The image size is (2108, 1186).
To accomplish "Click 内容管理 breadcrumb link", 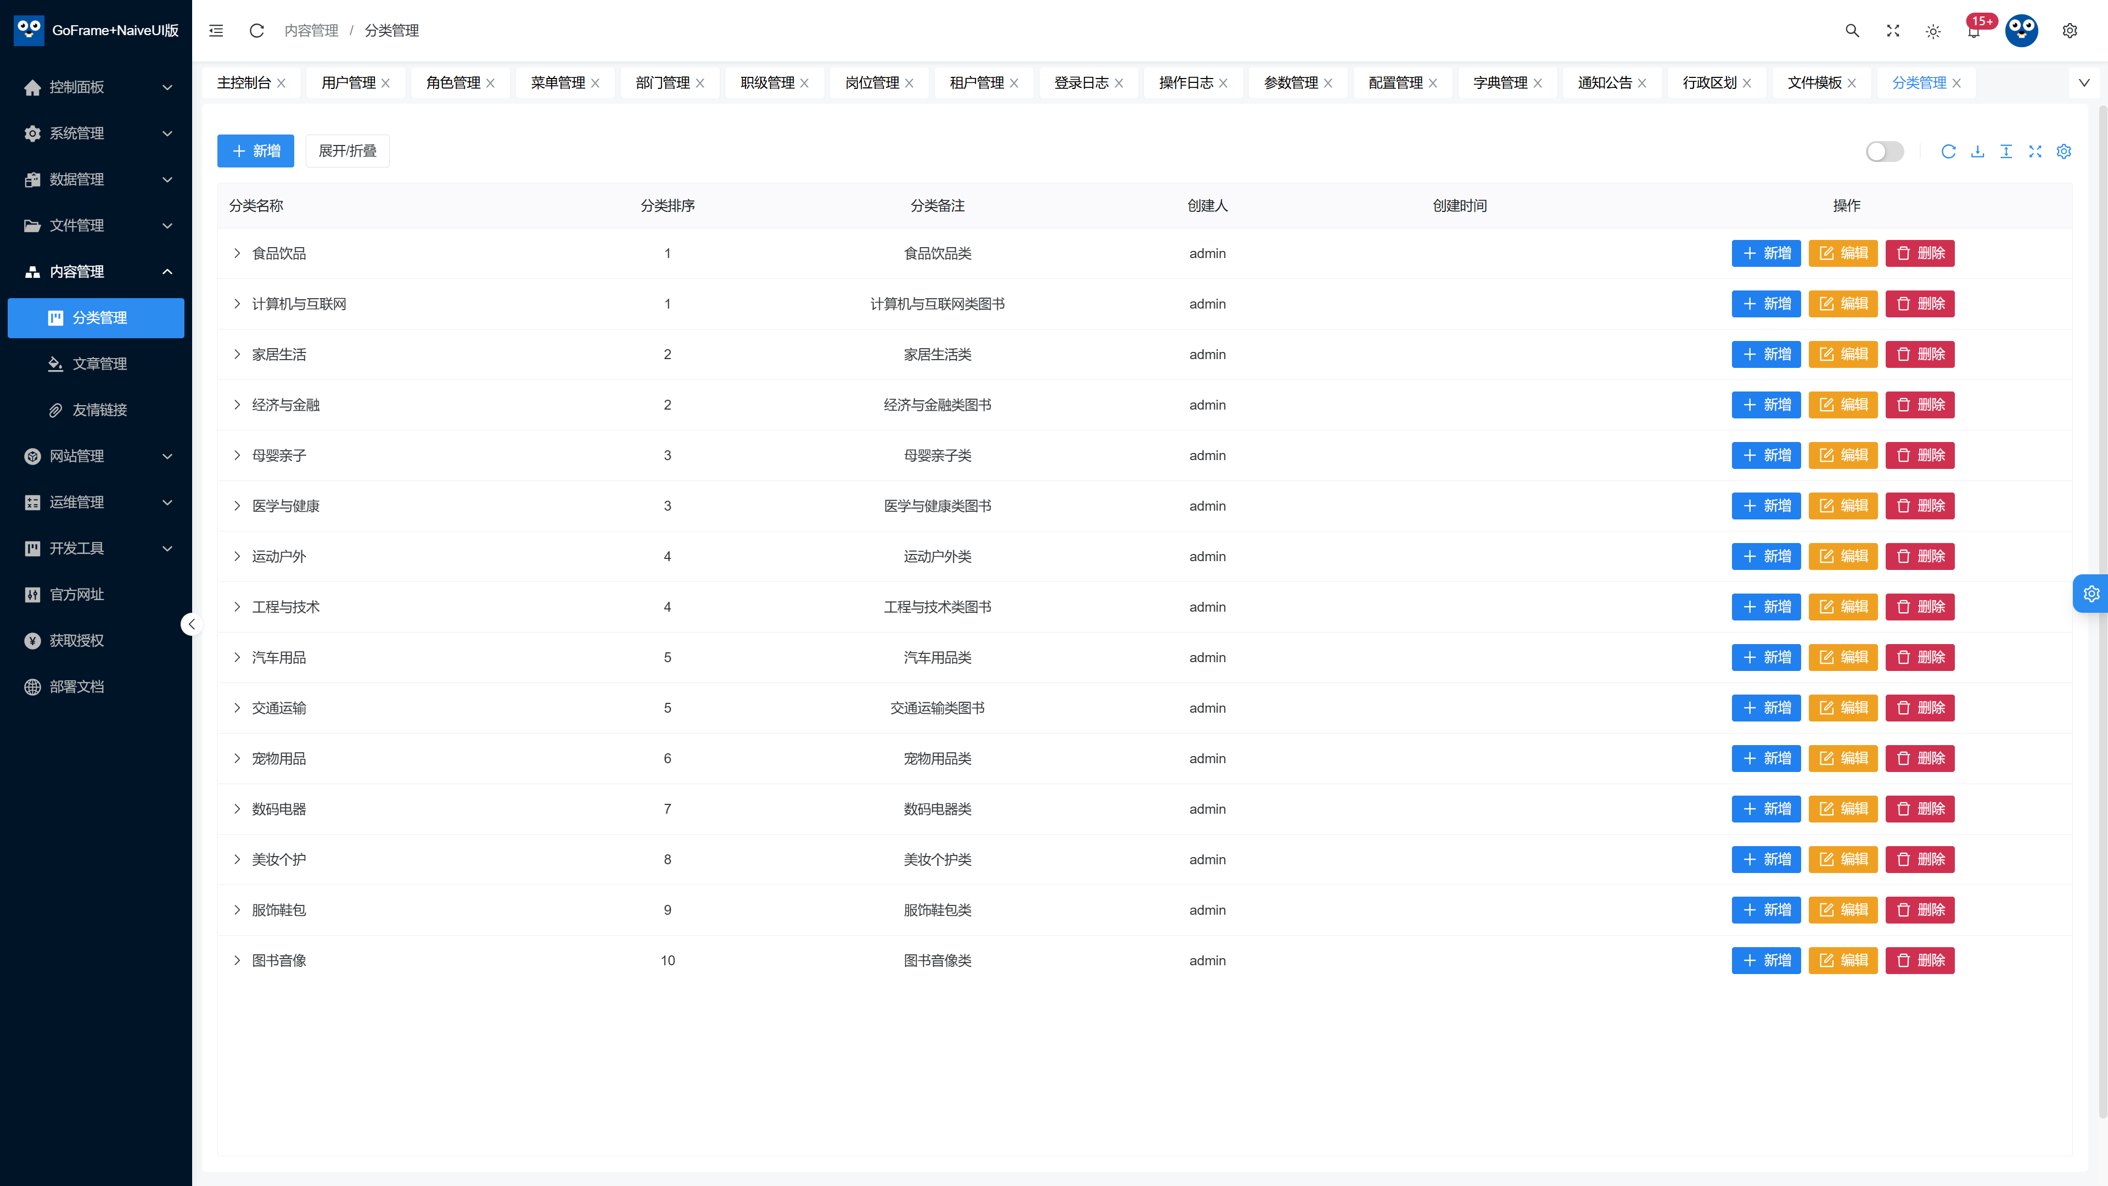I will coord(311,30).
